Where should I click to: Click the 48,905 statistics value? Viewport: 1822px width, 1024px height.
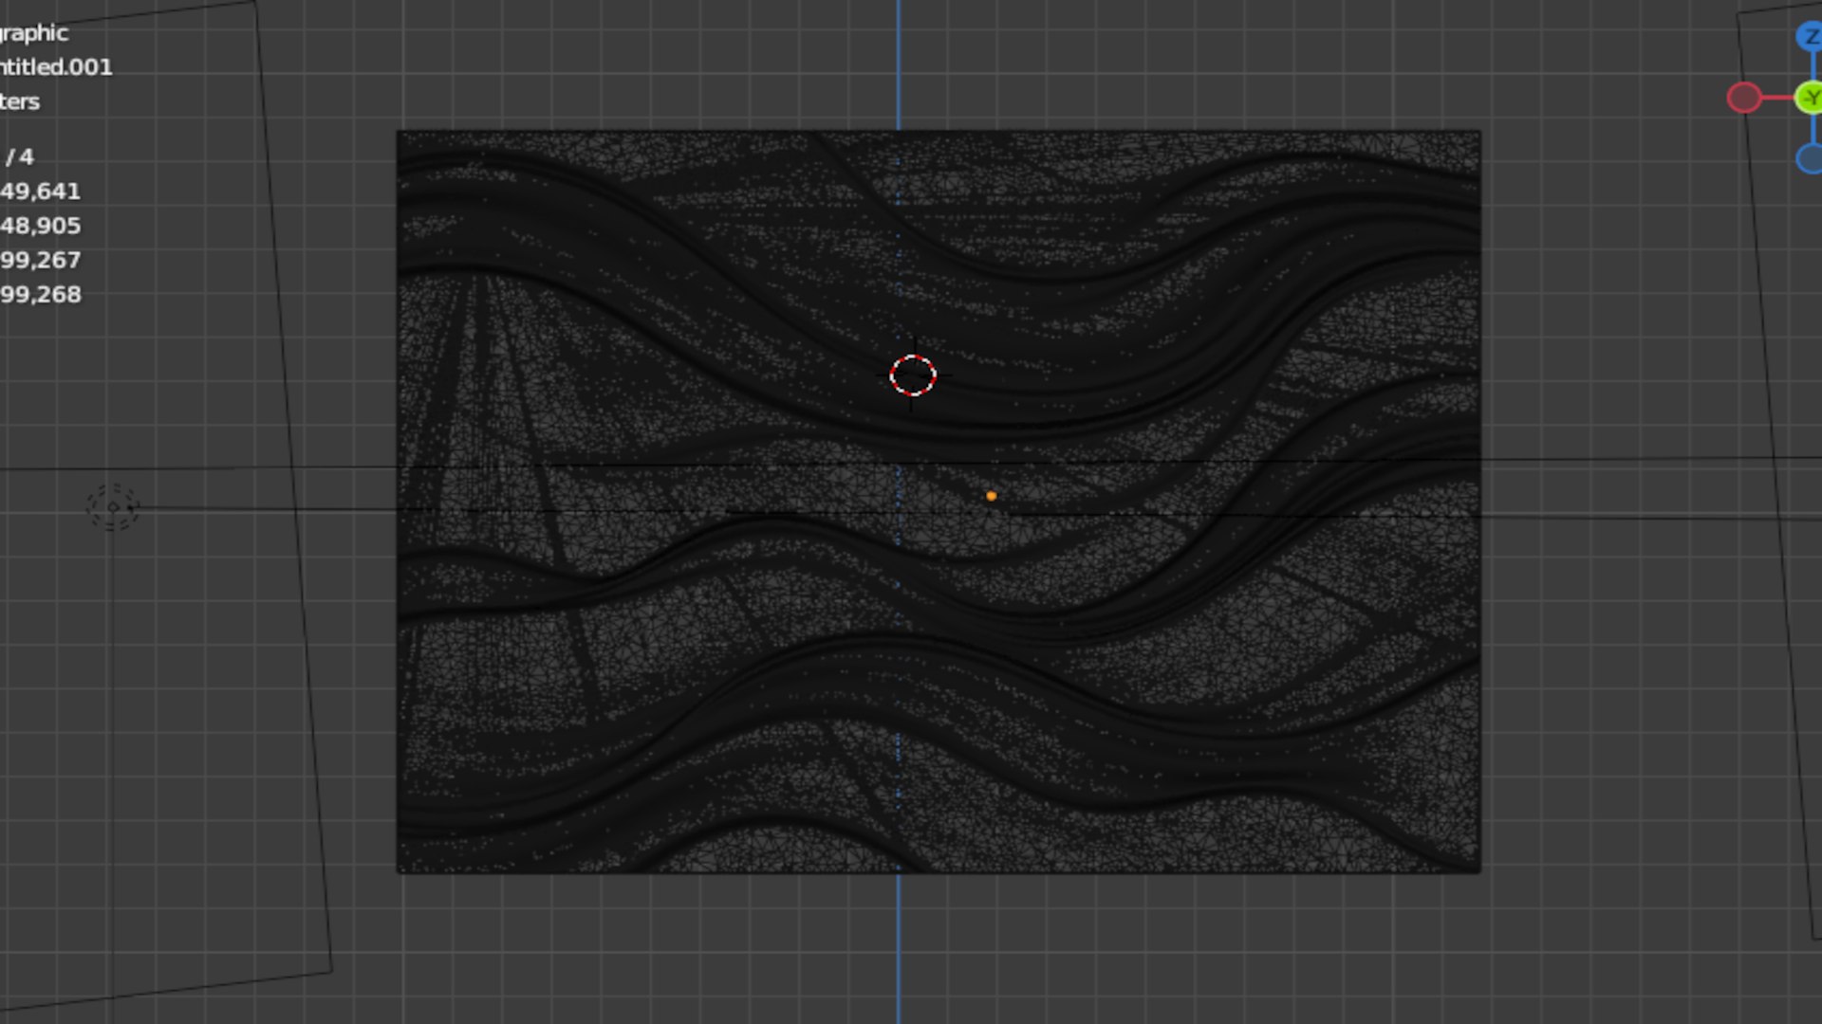(x=40, y=226)
